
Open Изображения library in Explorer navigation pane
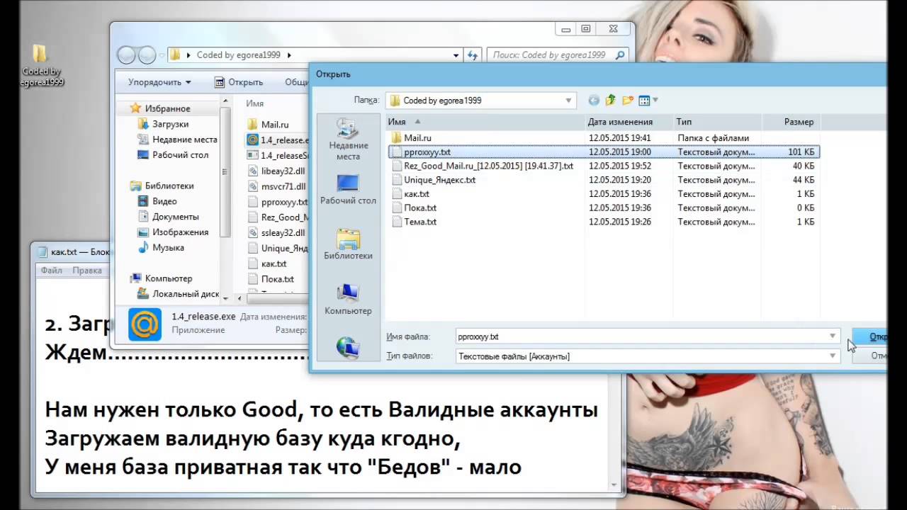pos(173,232)
